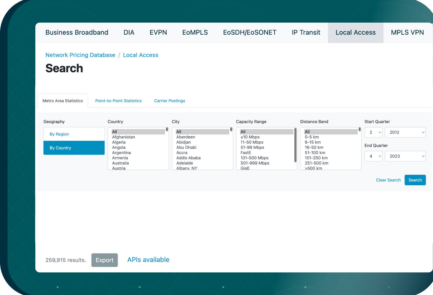
Task: Clear the current search filters
Action: click(388, 180)
